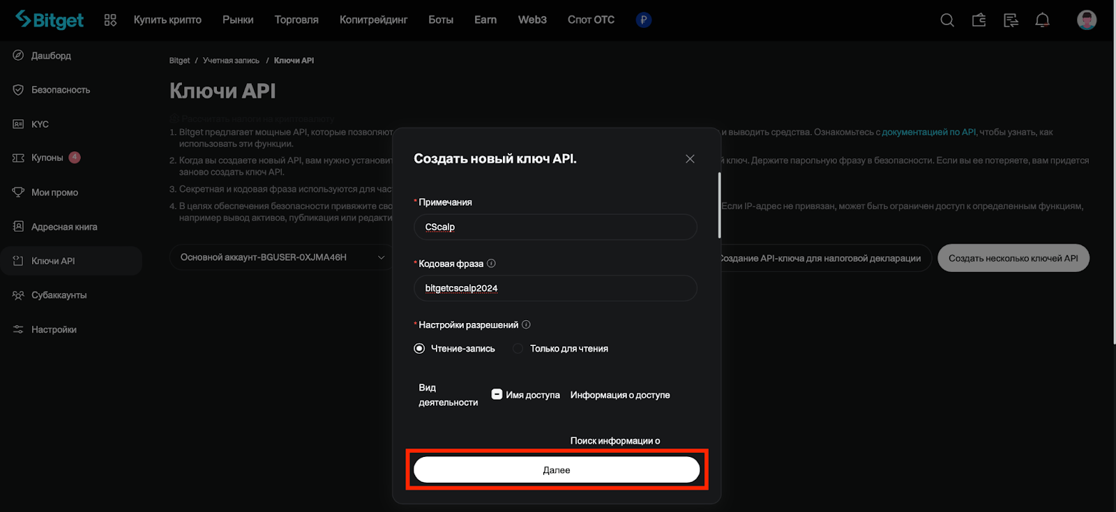1116x512 pixels.
Task: Click the Примечания input field
Action: pos(555,227)
